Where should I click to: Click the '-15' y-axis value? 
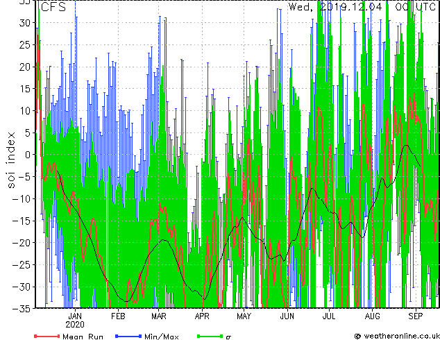click(22, 221)
